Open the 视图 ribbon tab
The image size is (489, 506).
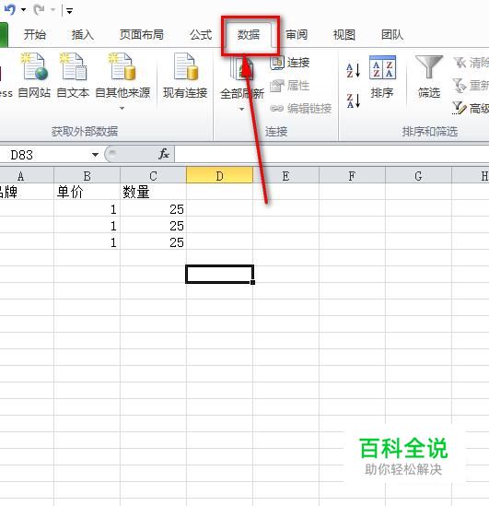343,35
